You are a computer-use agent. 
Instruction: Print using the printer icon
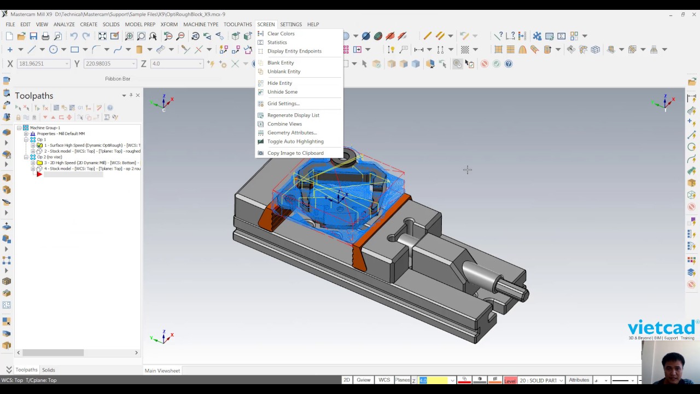tap(45, 36)
